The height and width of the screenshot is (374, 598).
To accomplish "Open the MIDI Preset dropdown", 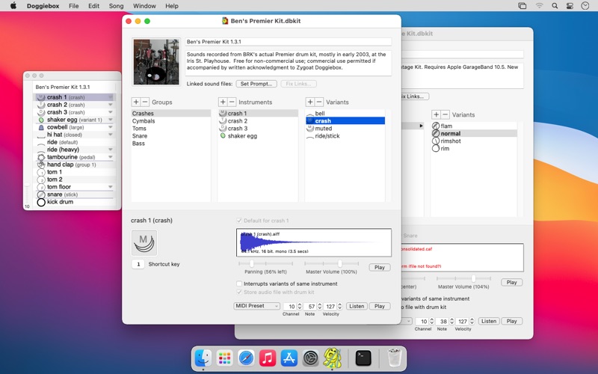I will point(256,306).
